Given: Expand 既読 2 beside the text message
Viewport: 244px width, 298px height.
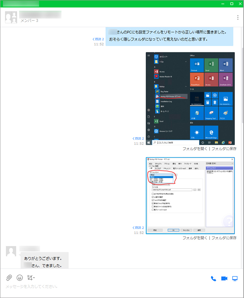Looking at the screenshot, I should 98,39.
